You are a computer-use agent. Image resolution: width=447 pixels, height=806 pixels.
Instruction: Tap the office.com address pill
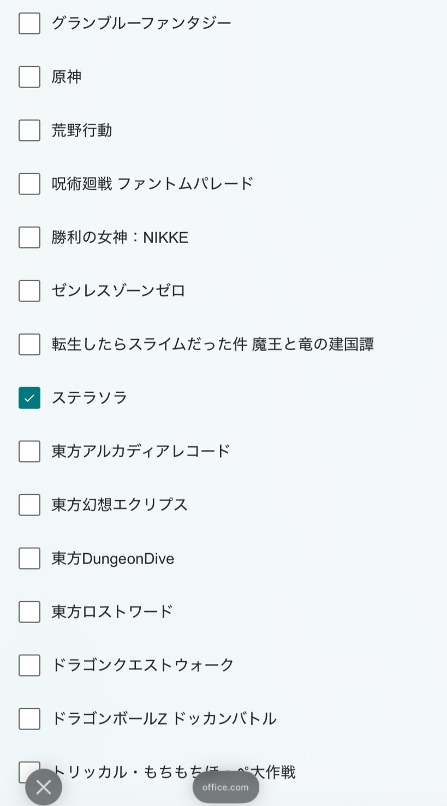225,787
